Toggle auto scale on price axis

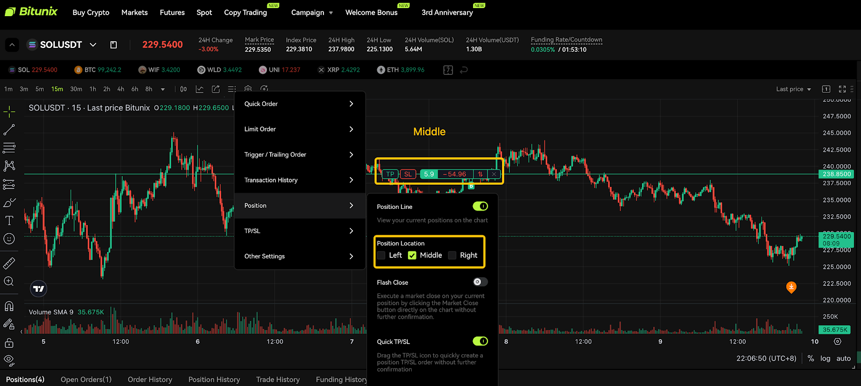(843, 358)
